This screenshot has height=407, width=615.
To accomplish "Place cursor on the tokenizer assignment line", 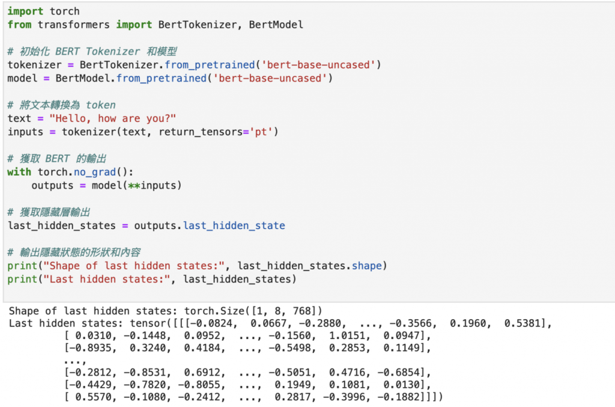I will [x=194, y=65].
